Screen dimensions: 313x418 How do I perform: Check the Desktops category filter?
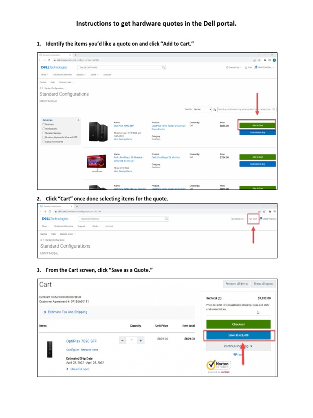point(44,125)
